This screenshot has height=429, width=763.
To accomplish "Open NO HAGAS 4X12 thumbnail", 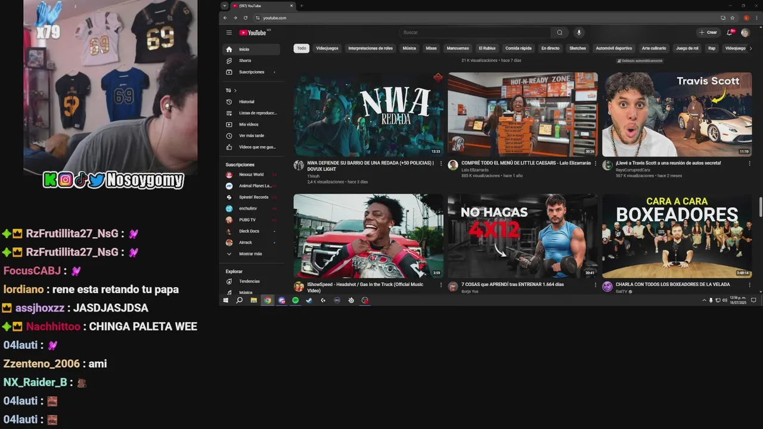I will pos(523,236).
